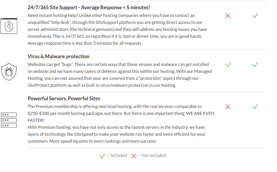Click the SiteSpeed layers of technology paragraph
277x172 pixels.
click(116, 134)
